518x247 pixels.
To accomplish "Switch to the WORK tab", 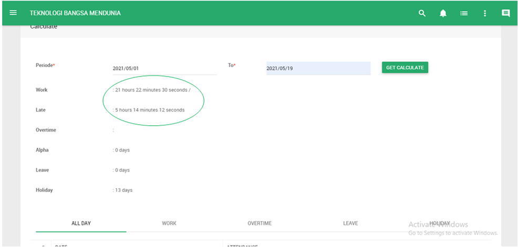I will click(x=169, y=223).
